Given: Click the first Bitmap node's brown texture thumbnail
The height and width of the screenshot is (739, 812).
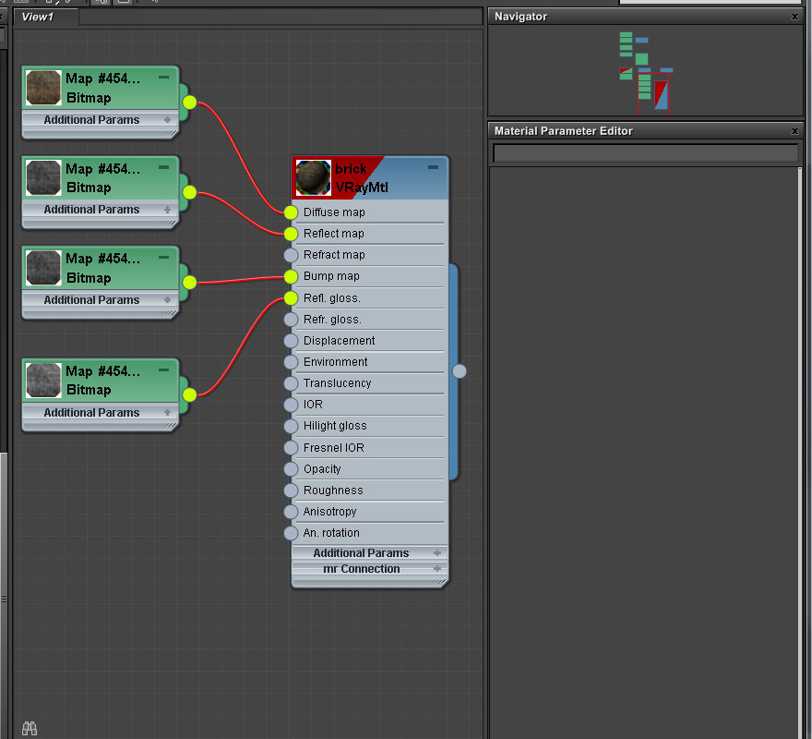Looking at the screenshot, I should tap(43, 88).
